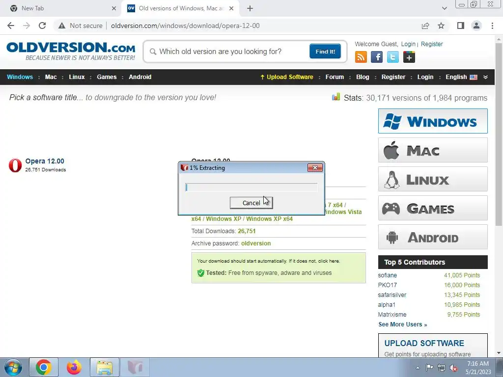Click the page vertical scrollbar
The height and width of the screenshot is (377, 503).
499,134
